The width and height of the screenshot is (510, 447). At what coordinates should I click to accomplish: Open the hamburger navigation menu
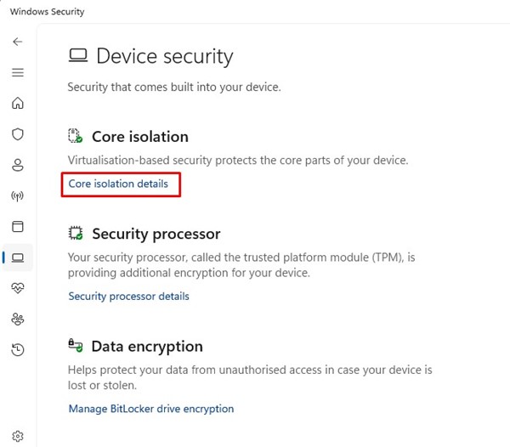(18, 73)
